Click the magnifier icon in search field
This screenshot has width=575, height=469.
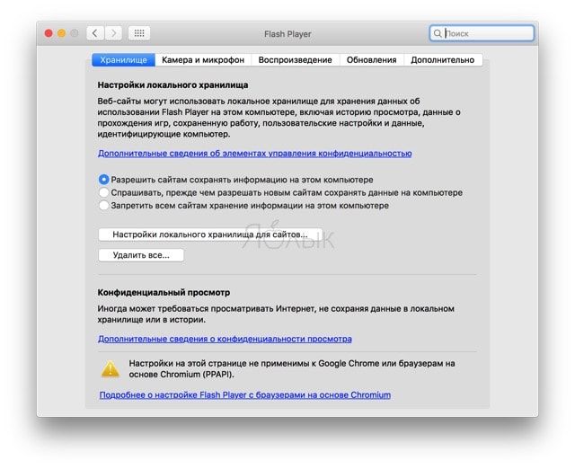438,33
